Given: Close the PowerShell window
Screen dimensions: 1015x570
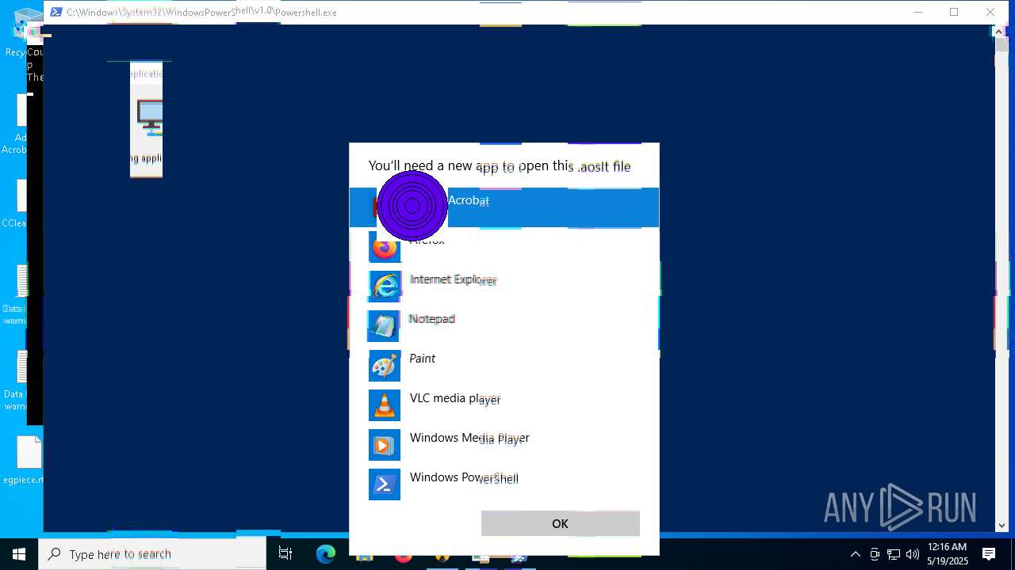Looking at the screenshot, I should pyautogui.click(x=990, y=12).
